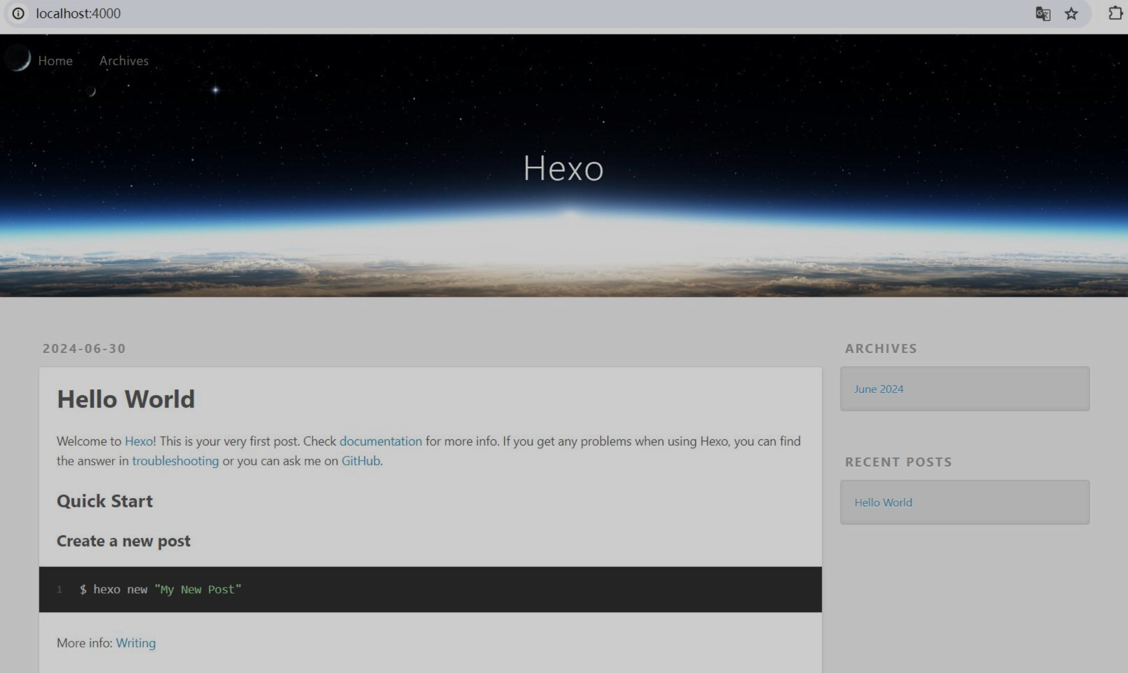Follow the Hexo link in welcome text
The width and height of the screenshot is (1128, 673).
(x=138, y=441)
